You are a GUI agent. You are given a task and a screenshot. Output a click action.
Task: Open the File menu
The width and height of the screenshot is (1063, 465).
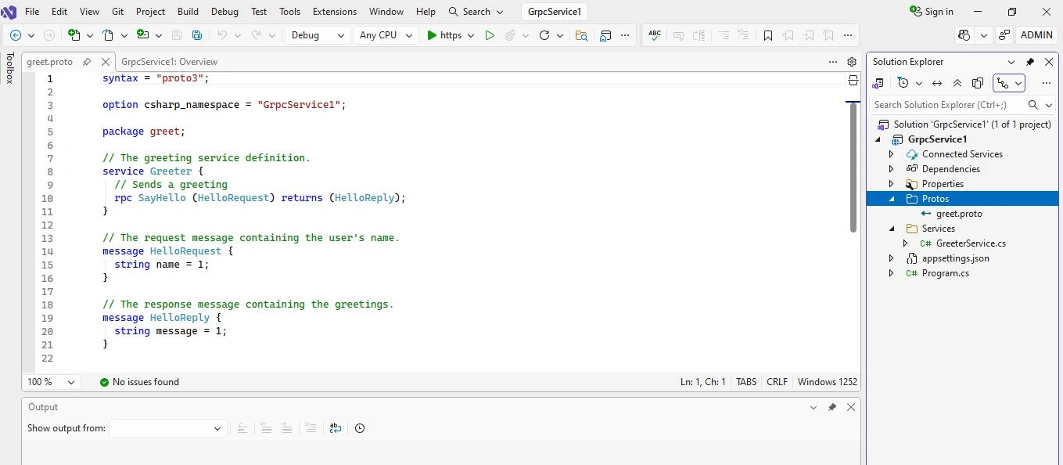(32, 12)
